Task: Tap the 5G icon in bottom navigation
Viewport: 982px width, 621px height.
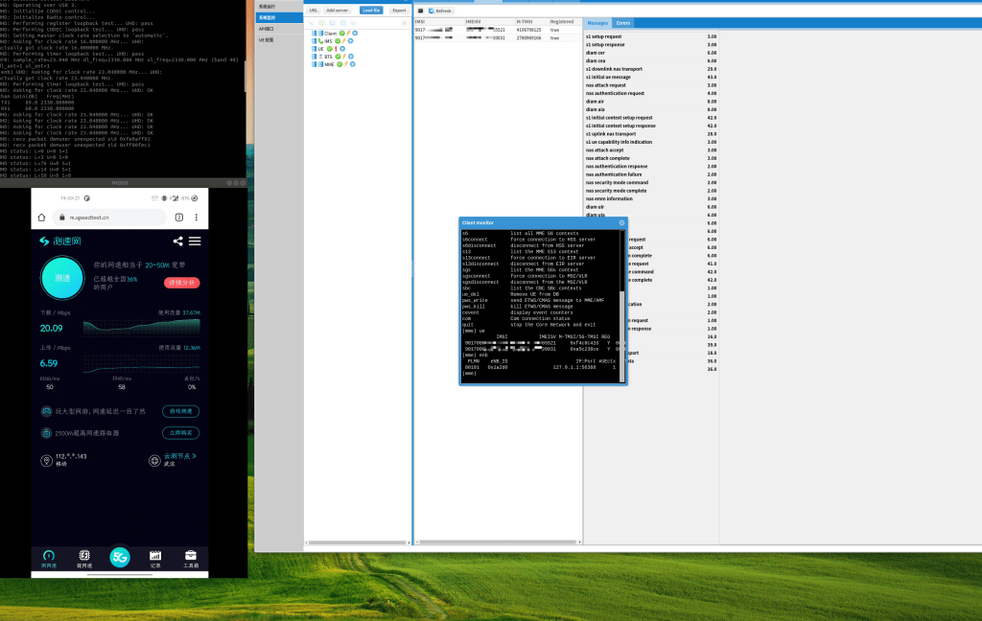Action: pyautogui.click(x=119, y=557)
